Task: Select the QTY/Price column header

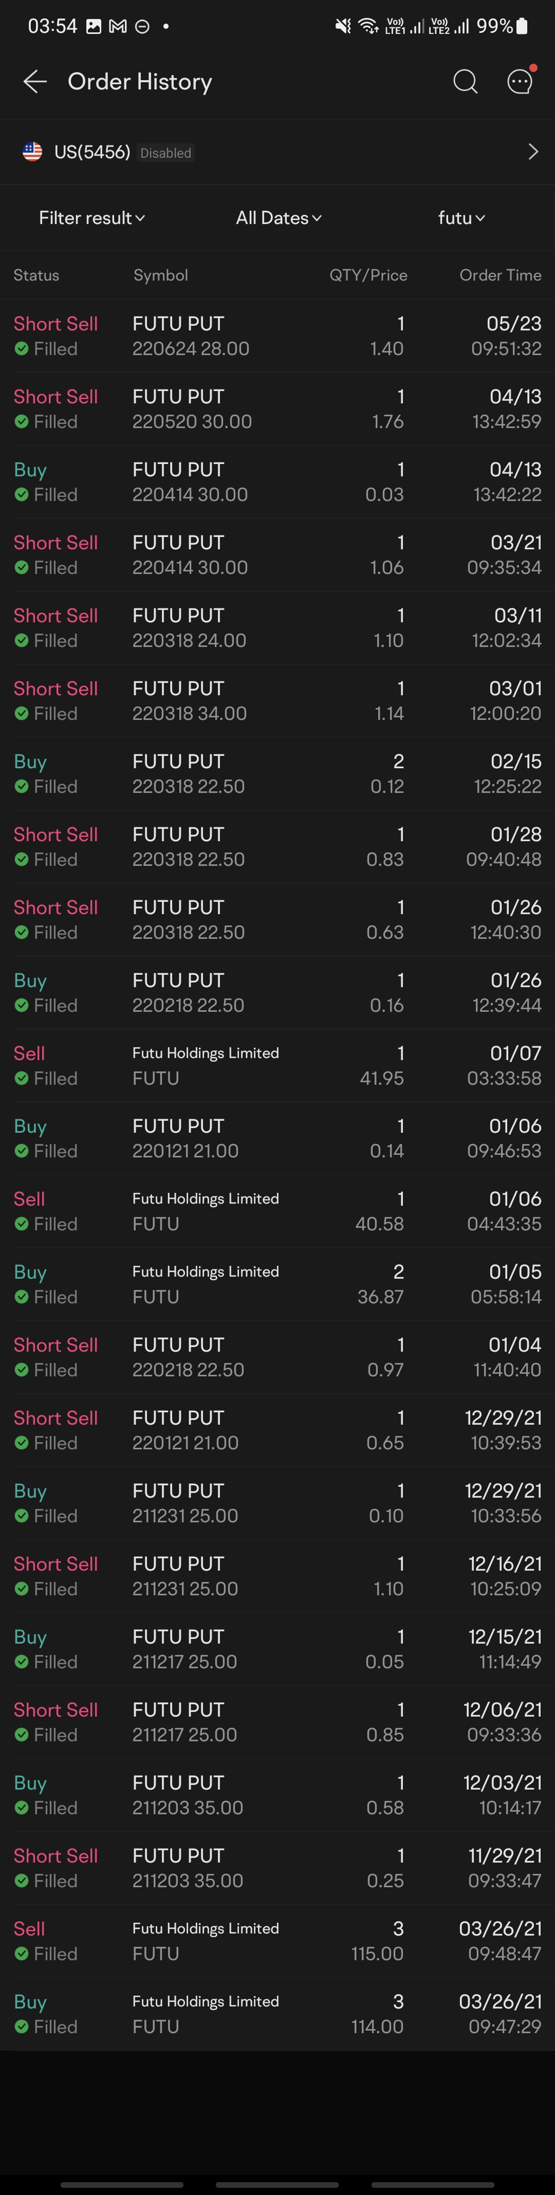Action: 369,275
